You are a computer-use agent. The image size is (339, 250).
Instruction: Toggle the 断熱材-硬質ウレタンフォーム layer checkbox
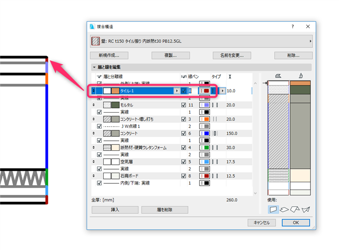tap(184, 147)
